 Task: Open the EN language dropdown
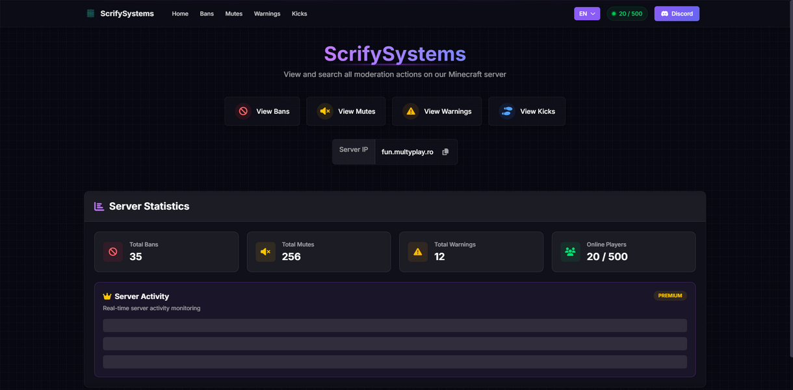pyautogui.click(x=587, y=14)
